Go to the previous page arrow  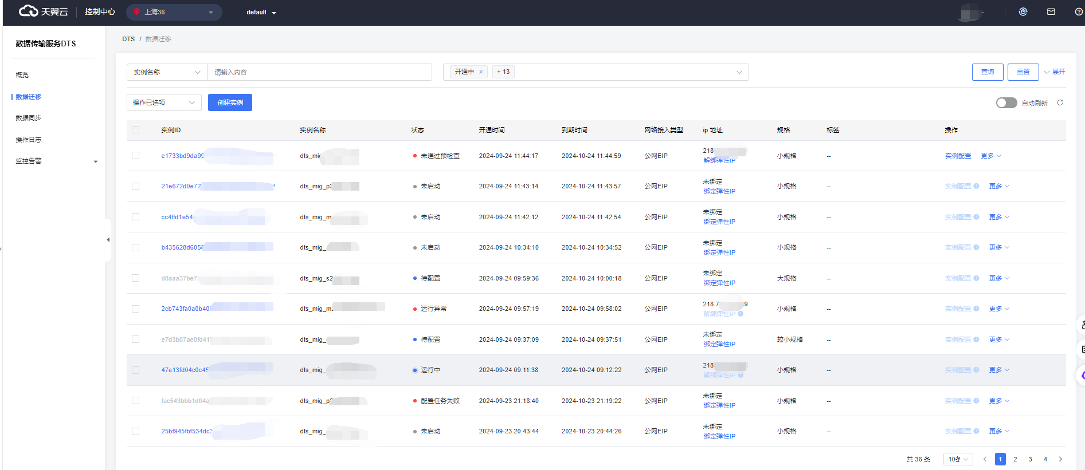click(985, 459)
